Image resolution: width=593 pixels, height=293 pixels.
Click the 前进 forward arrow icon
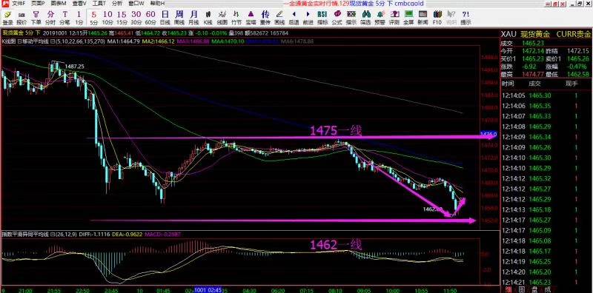tap(308, 17)
